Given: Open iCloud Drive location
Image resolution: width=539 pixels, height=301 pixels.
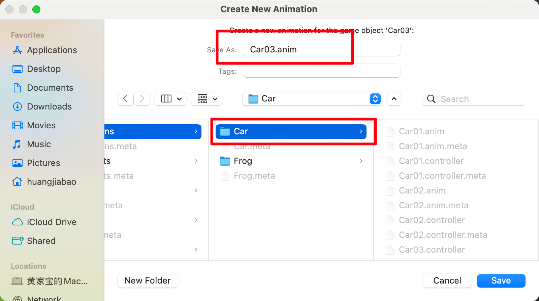Looking at the screenshot, I should [x=44, y=222].
